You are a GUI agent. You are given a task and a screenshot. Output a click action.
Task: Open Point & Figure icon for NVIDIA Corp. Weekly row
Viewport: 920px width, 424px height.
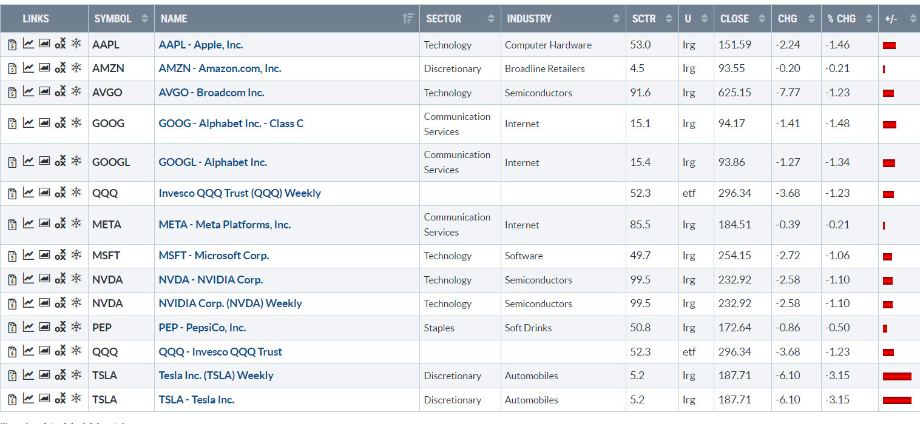[x=60, y=303]
